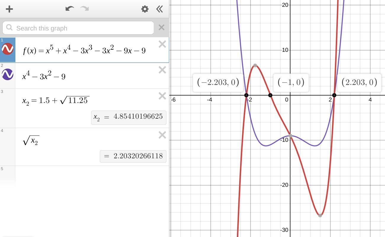Image resolution: width=385 pixels, height=237 pixels.
Task: Click the Search this graph field
Action: click(x=78, y=28)
